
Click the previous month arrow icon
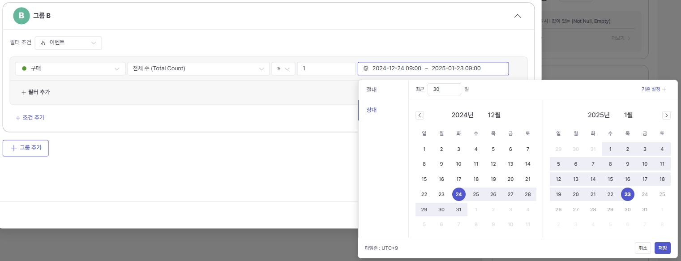[420, 116]
